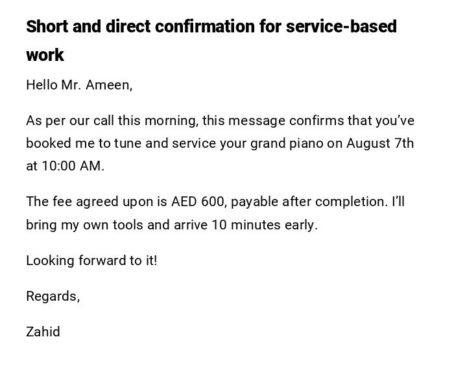Screen dimensions: 454x372
Task: Click the time "10:00 AM"
Action: pos(71,166)
